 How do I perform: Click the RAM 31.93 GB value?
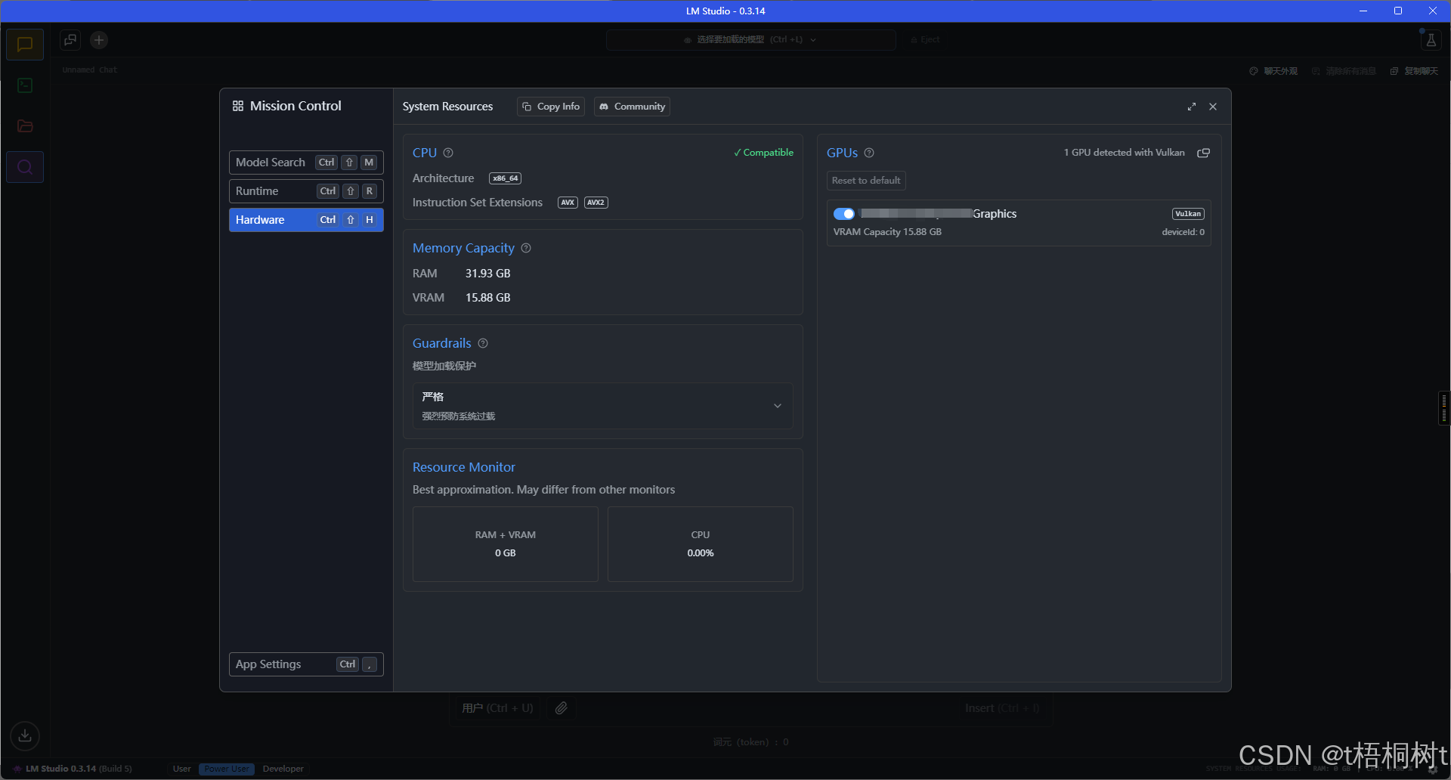tap(487, 274)
